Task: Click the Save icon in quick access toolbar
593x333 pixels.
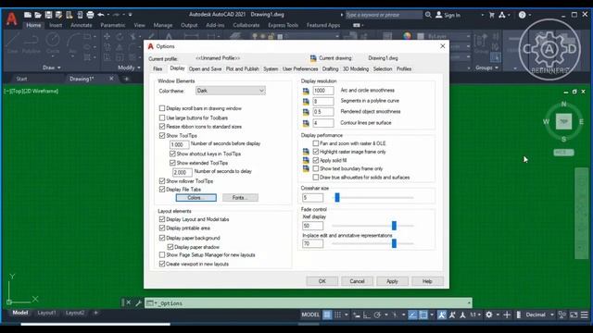Action: (x=48, y=15)
